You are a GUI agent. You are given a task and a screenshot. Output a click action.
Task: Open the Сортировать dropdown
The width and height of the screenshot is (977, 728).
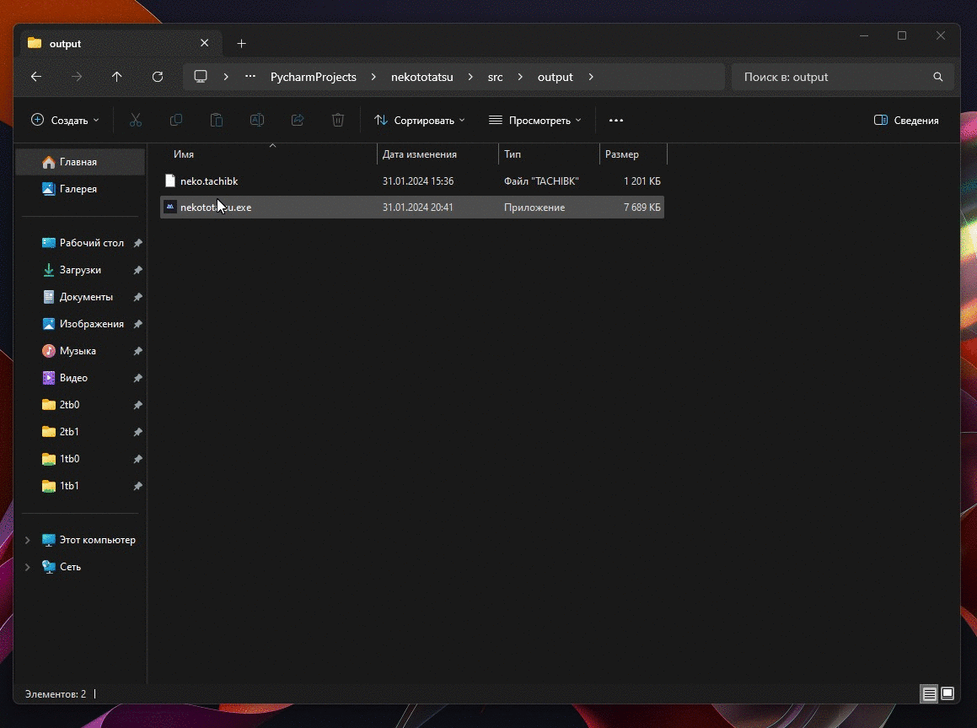(x=419, y=121)
